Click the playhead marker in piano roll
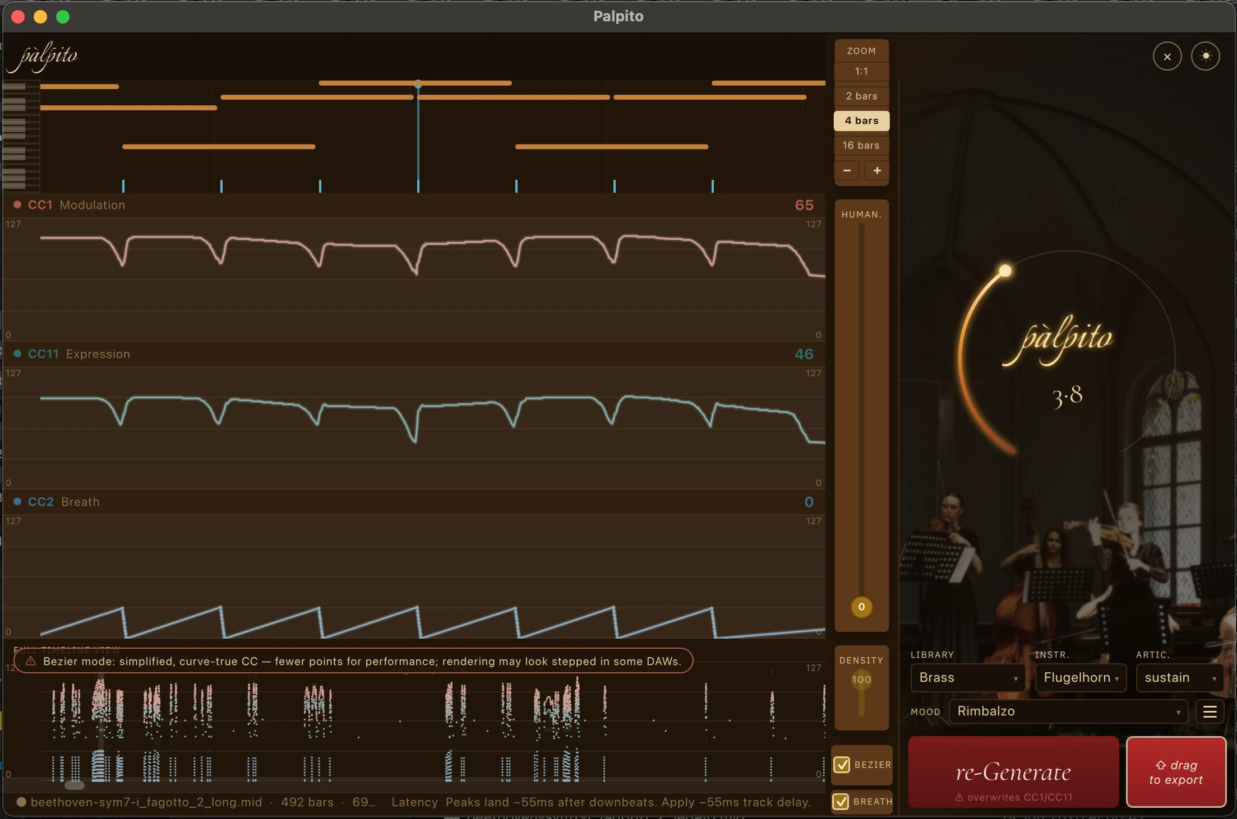1237x819 pixels. 418,84
